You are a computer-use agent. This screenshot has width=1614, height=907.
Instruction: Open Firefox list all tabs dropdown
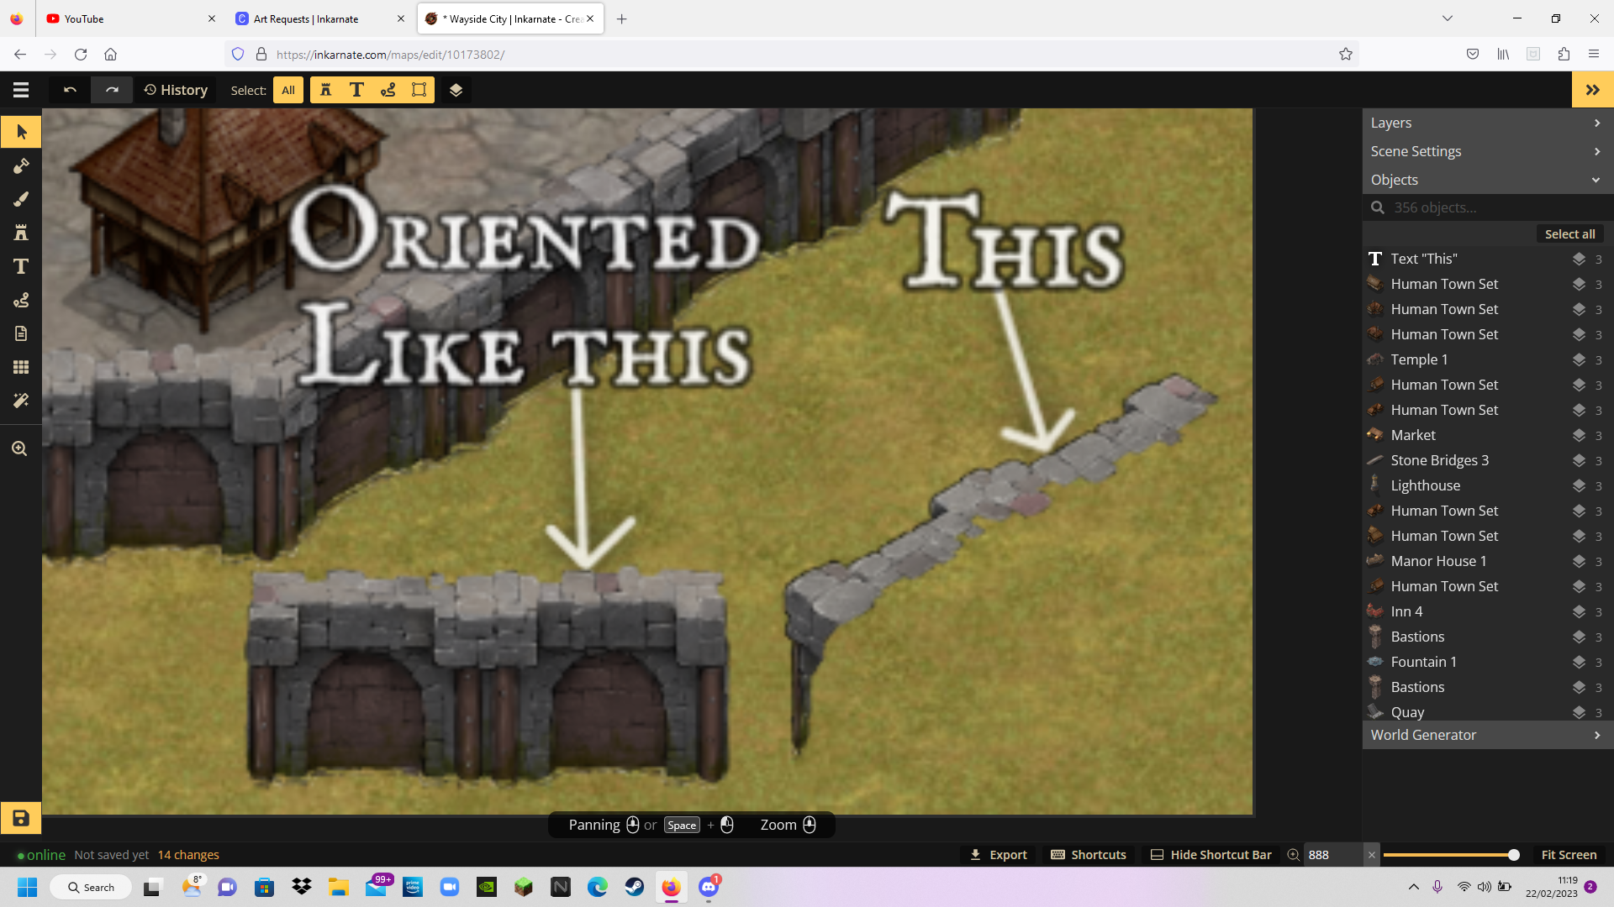coord(1448,18)
